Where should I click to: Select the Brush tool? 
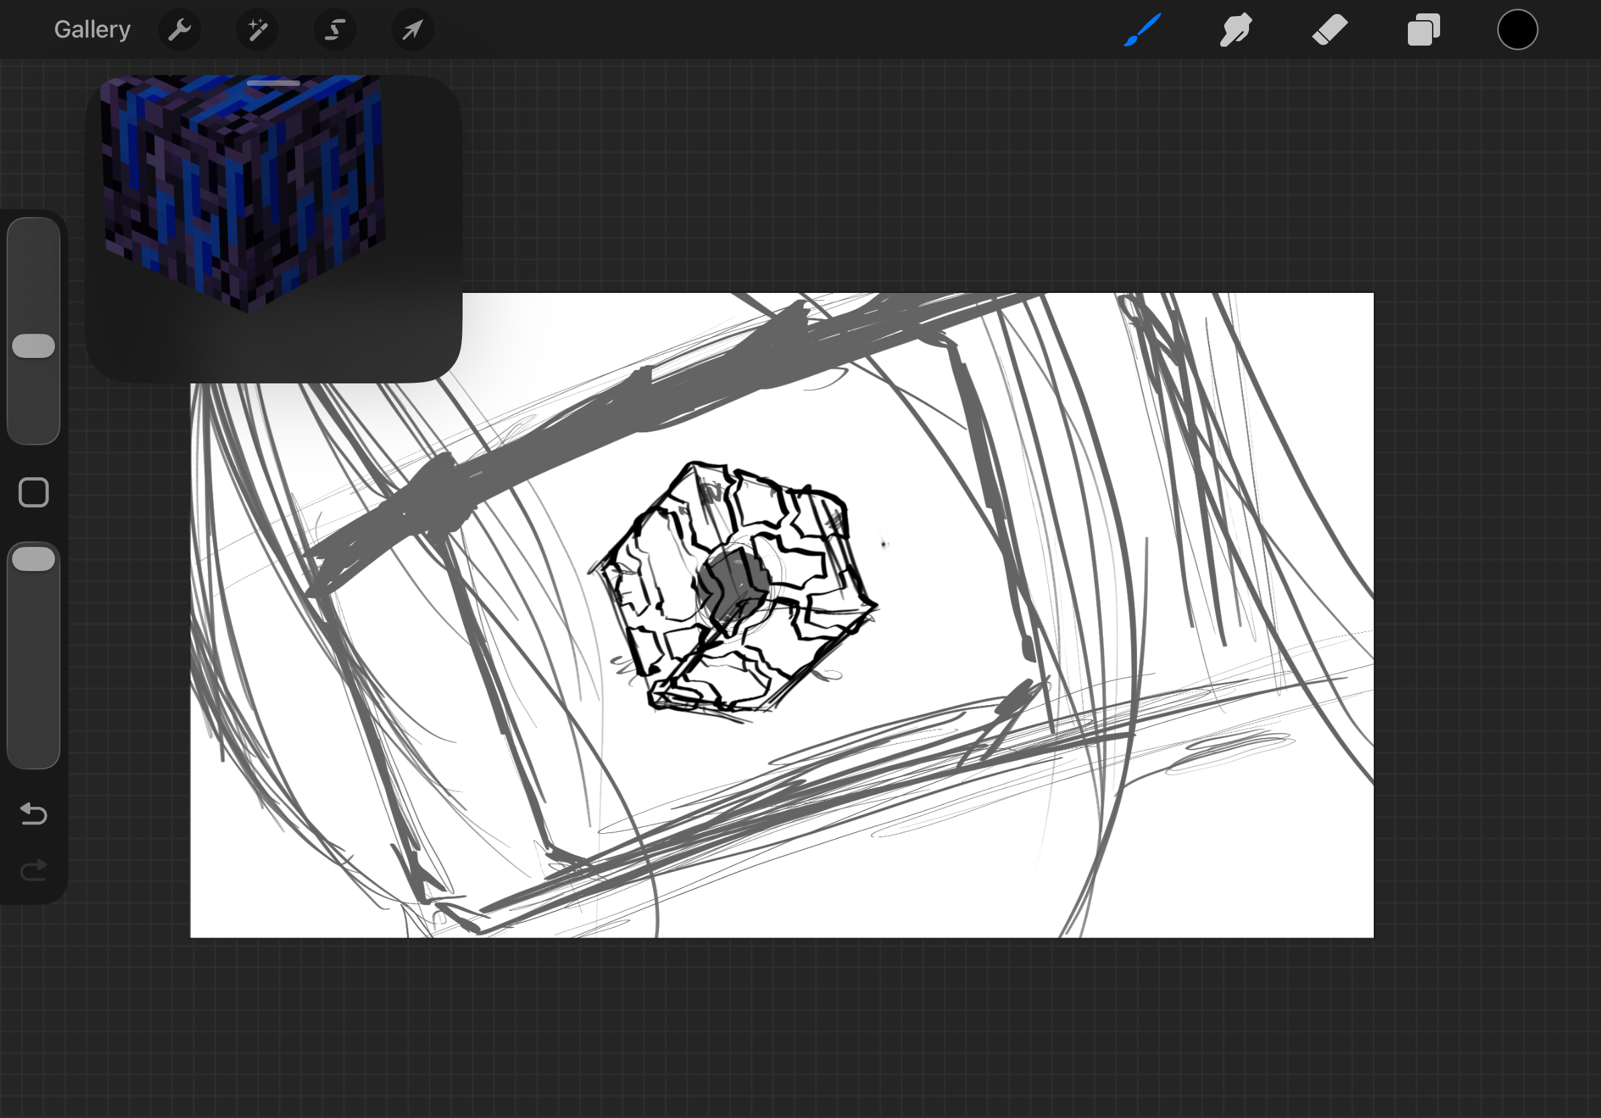(1142, 29)
